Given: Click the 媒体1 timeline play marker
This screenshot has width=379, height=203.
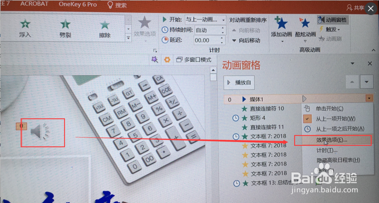Looking at the screenshot, I should 305,99.
